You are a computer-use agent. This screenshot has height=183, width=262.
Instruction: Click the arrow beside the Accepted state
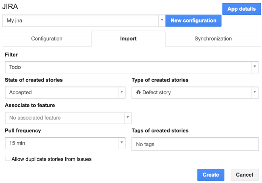pos(122,92)
